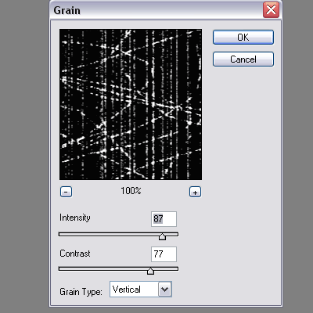Confirm the grain filter with OK
This screenshot has height=313, width=313.
coord(243,37)
